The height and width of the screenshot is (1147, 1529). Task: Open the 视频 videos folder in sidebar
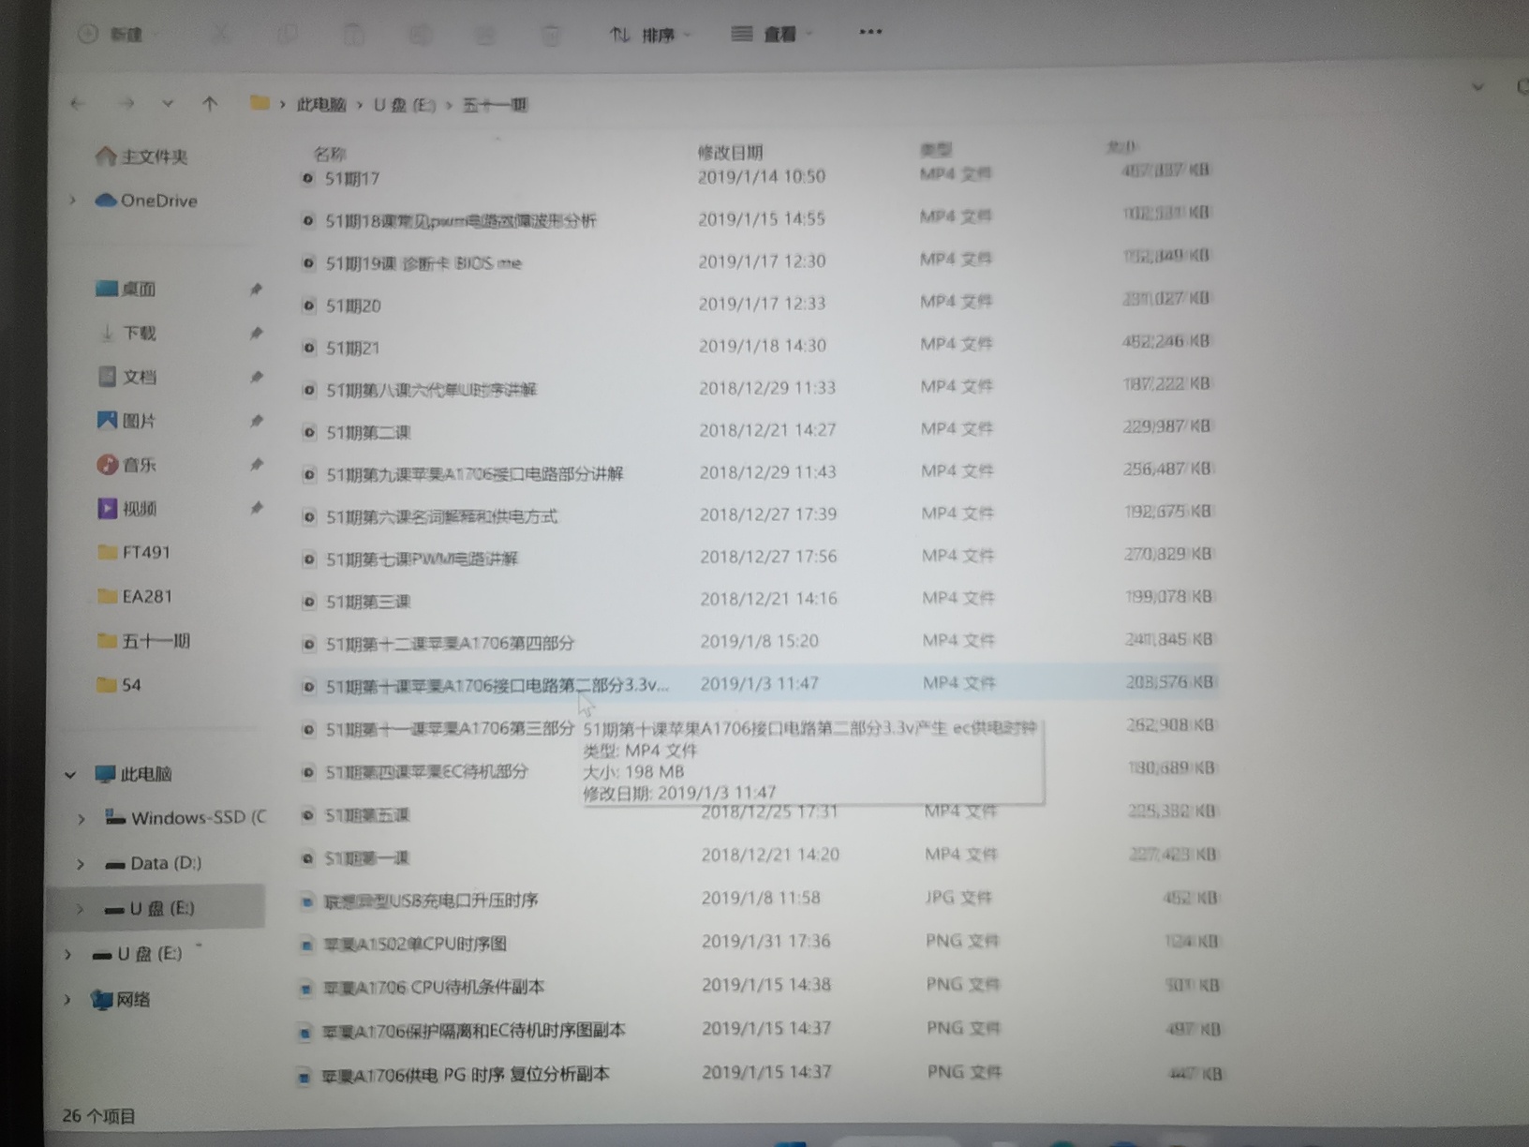coord(138,509)
